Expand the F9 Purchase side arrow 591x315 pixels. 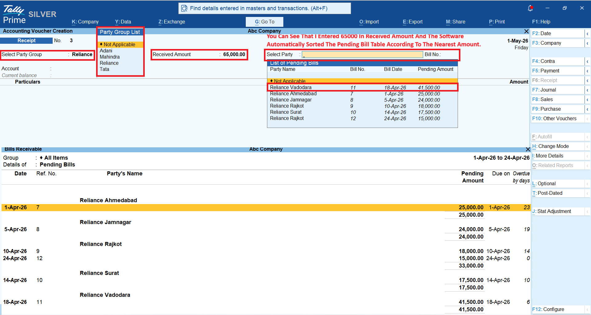point(587,109)
